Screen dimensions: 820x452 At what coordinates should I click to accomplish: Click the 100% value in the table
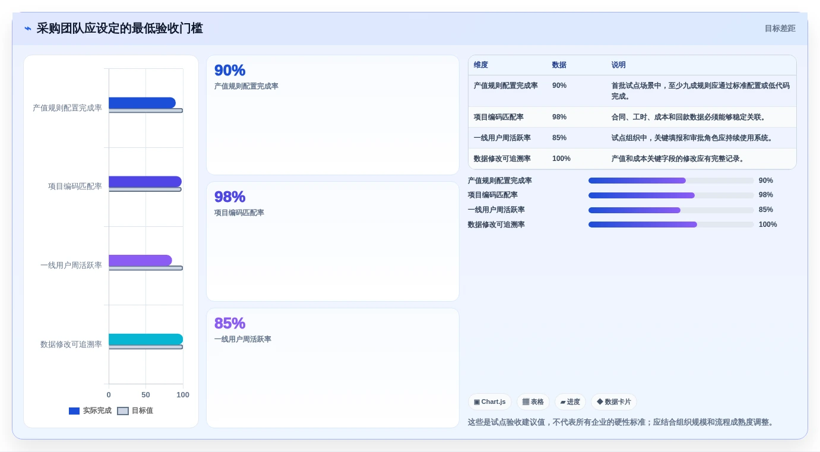point(562,159)
